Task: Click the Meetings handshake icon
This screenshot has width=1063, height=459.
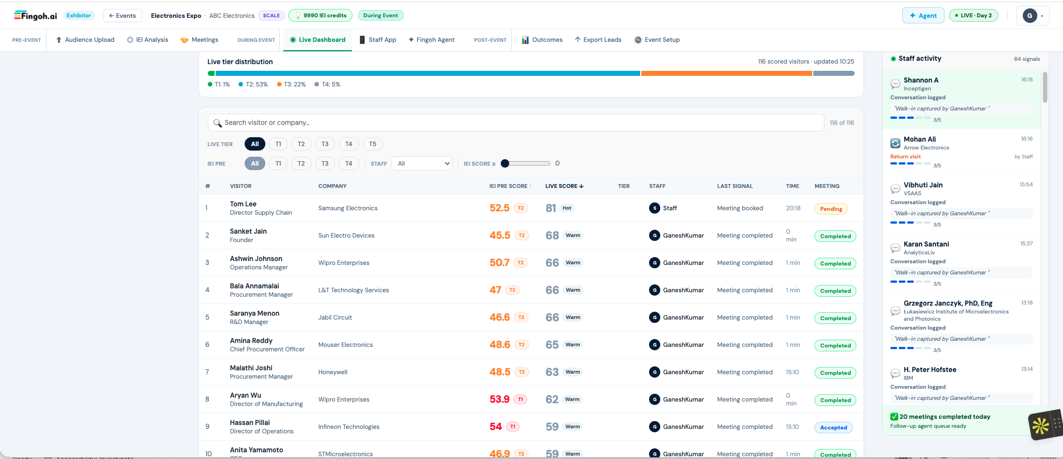Action: tap(184, 40)
